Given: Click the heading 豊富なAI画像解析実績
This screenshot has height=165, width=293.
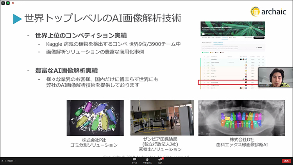Looking at the screenshot, I should [66, 70].
